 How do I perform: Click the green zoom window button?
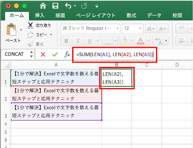tap(24, 6)
